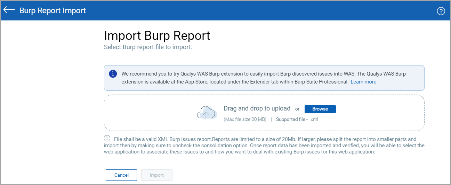Image resolution: width=451 pixels, height=185 pixels.
Task: Click the drag and drop upload area
Action: point(264,113)
